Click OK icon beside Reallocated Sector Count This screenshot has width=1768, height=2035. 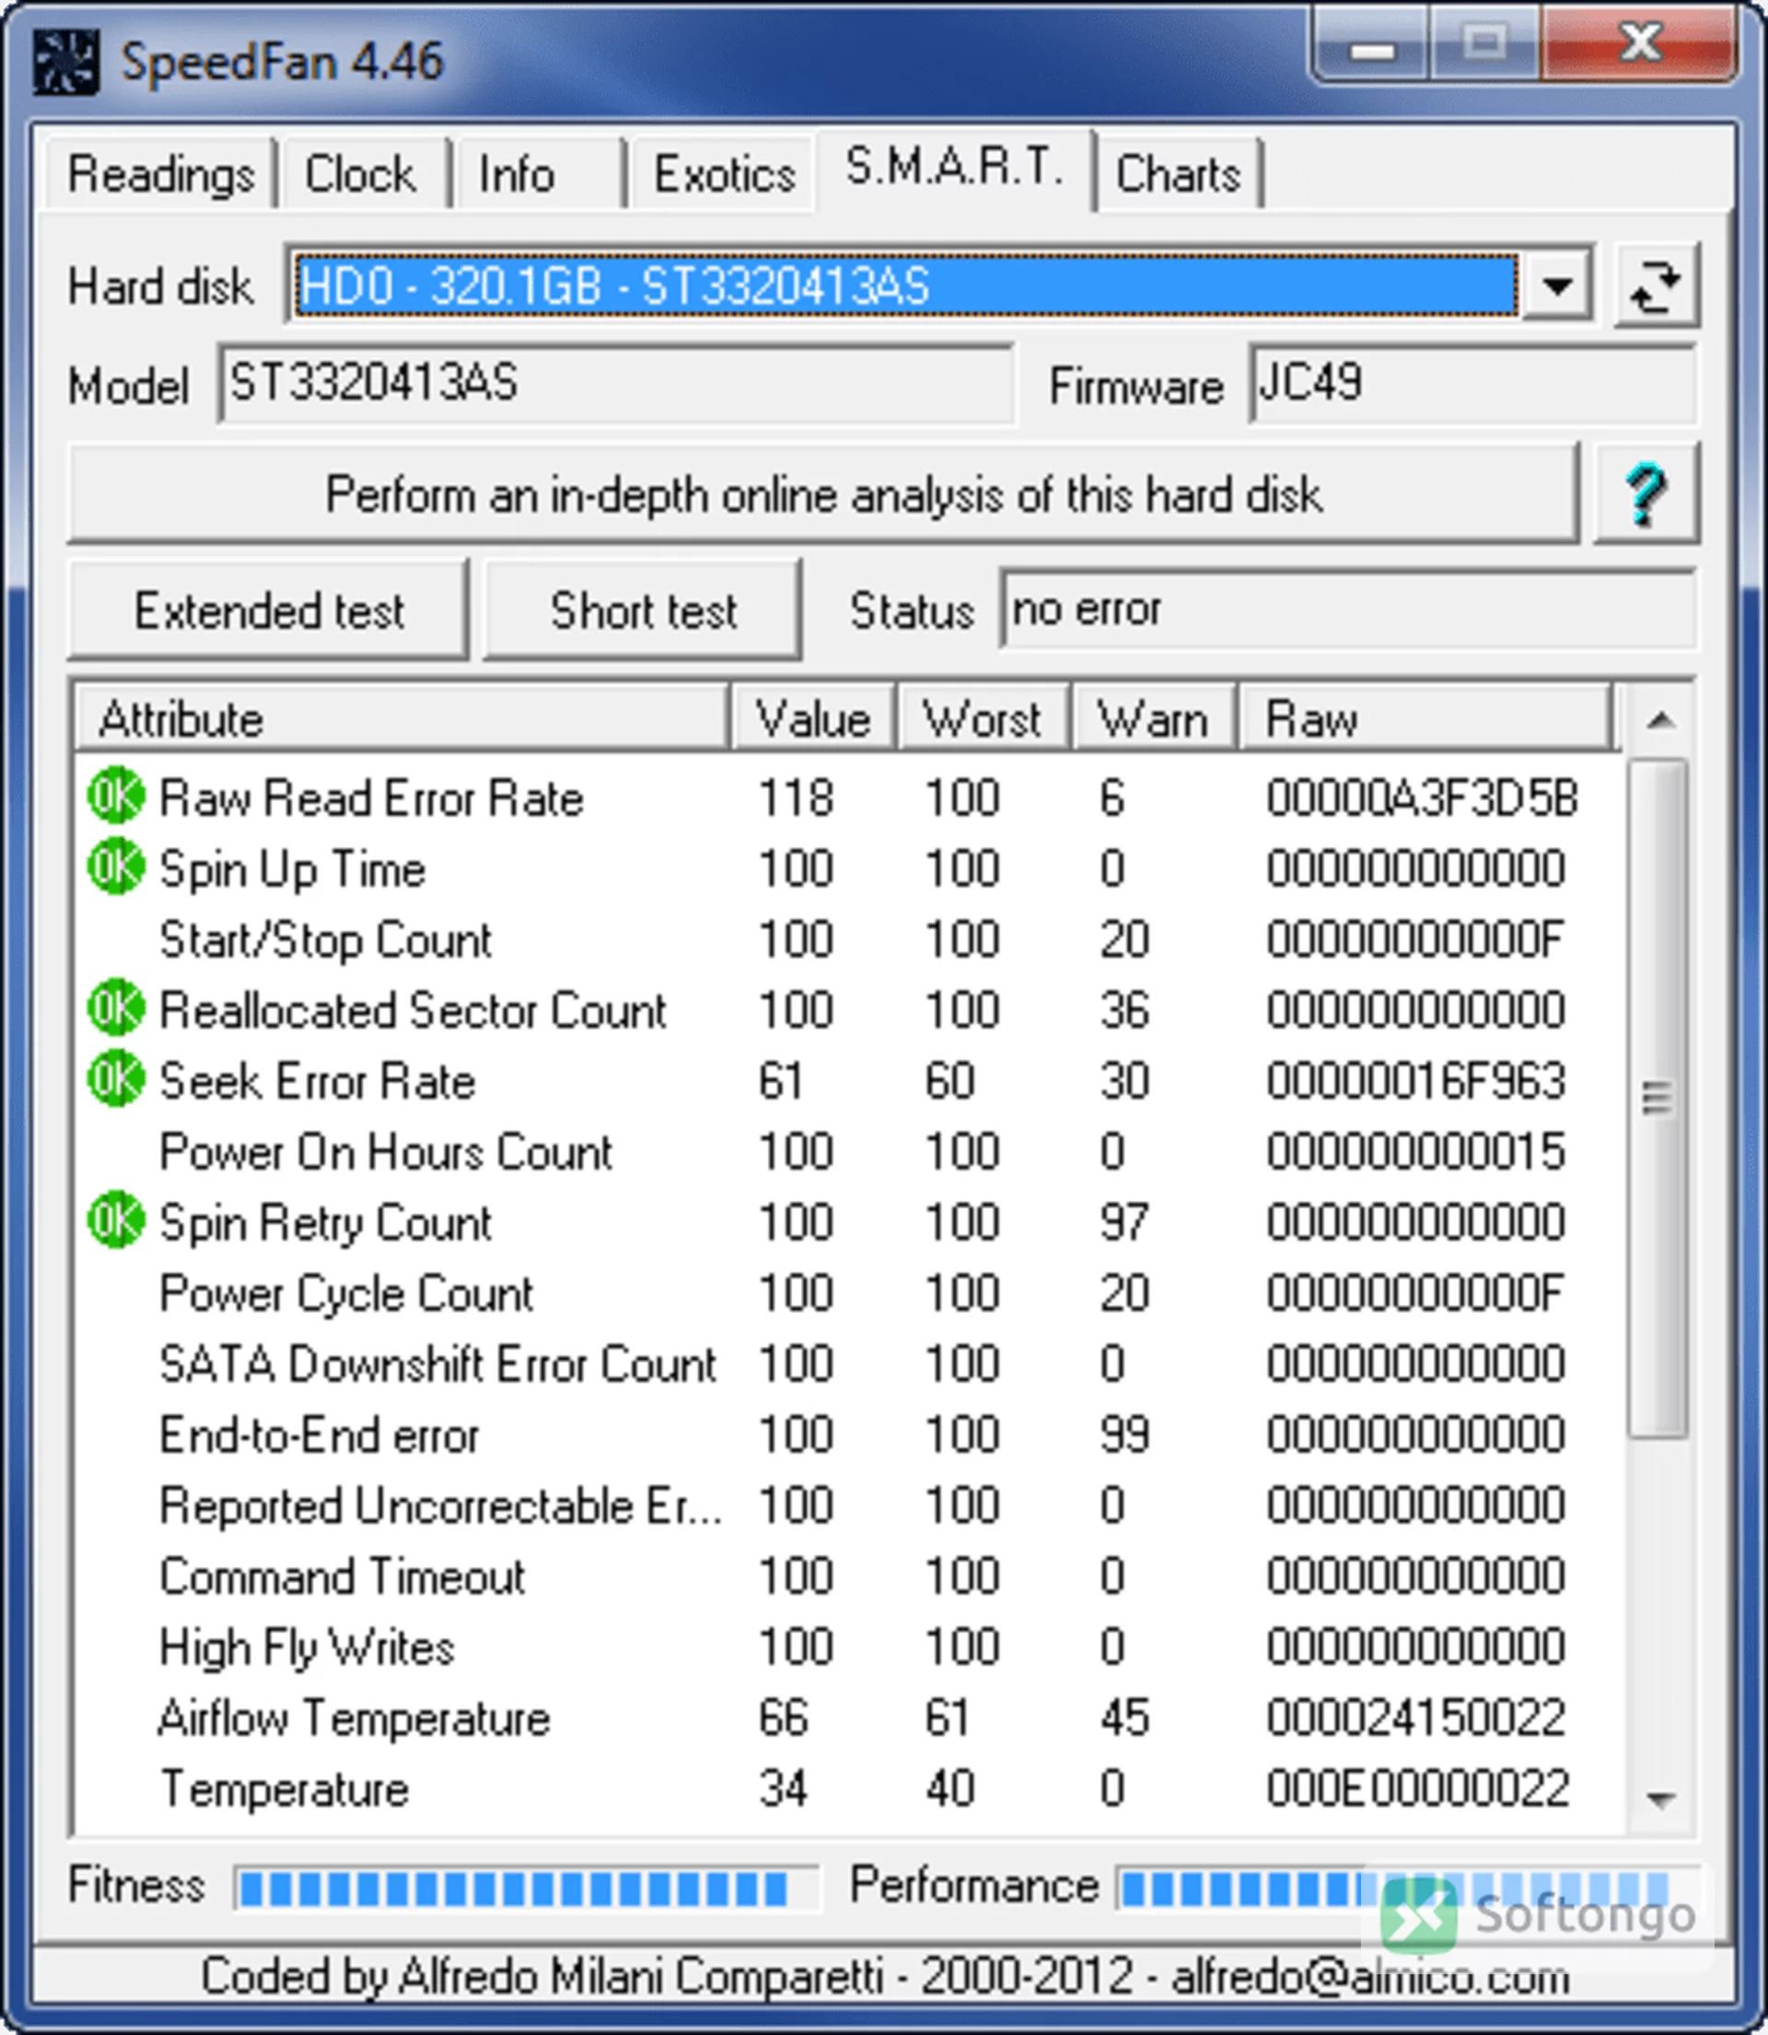[x=115, y=1008]
